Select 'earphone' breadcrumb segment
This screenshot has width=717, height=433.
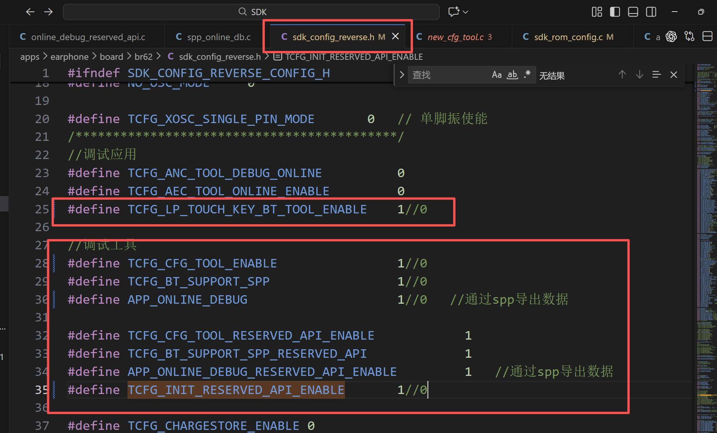click(70, 57)
